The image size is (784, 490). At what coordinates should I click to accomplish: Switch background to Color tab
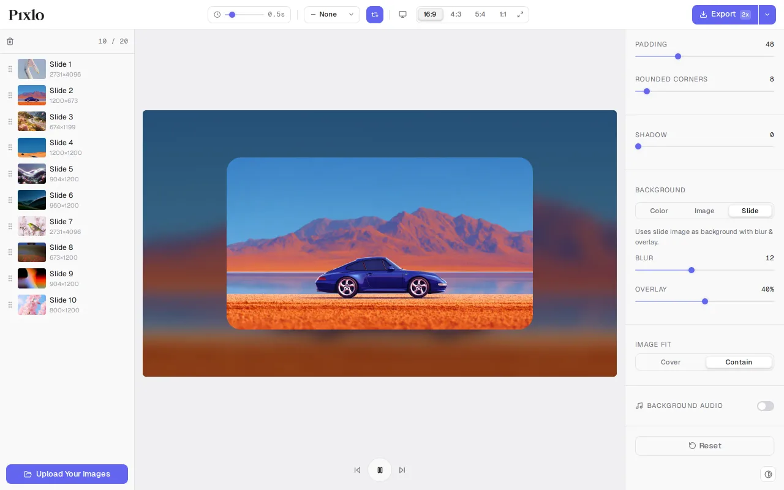tap(659, 211)
